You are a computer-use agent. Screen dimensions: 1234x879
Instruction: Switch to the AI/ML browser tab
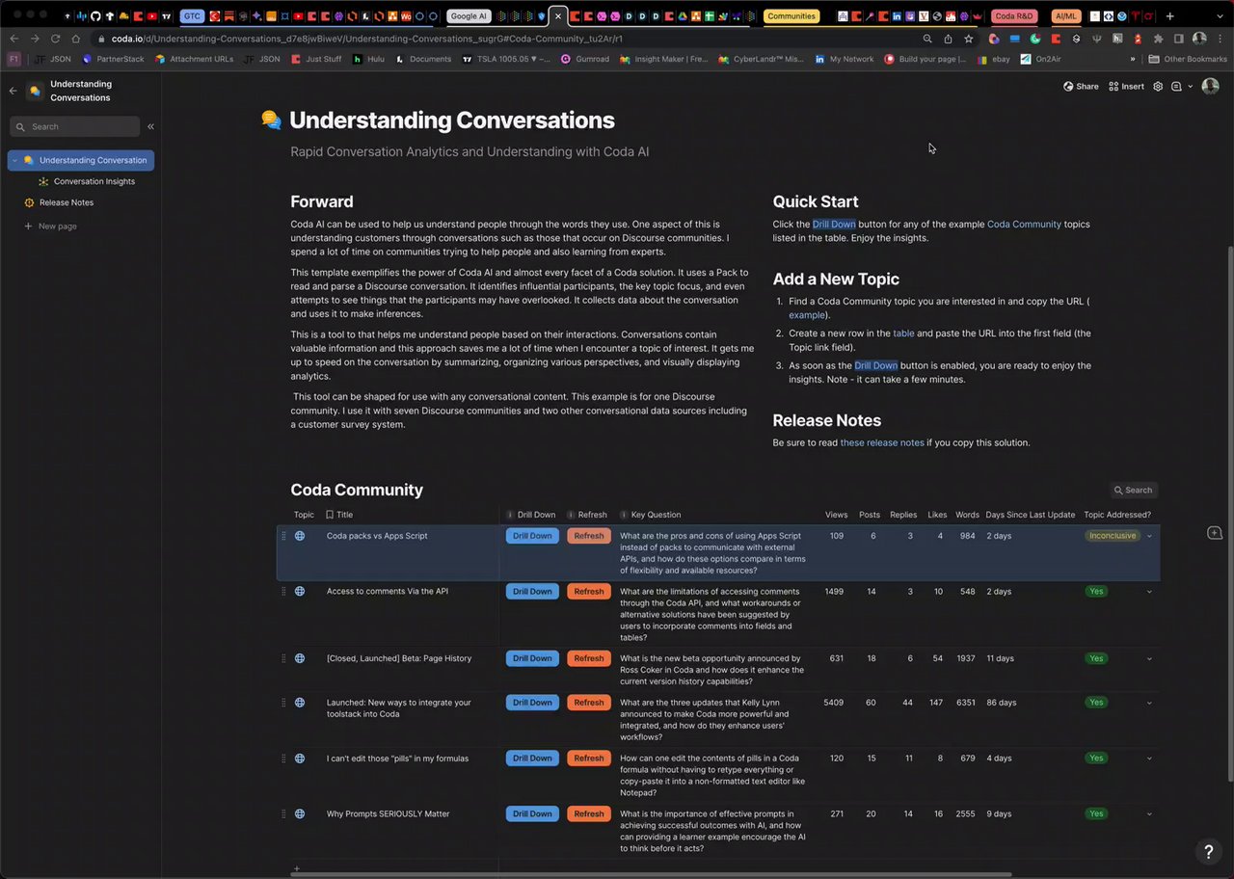click(x=1066, y=16)
